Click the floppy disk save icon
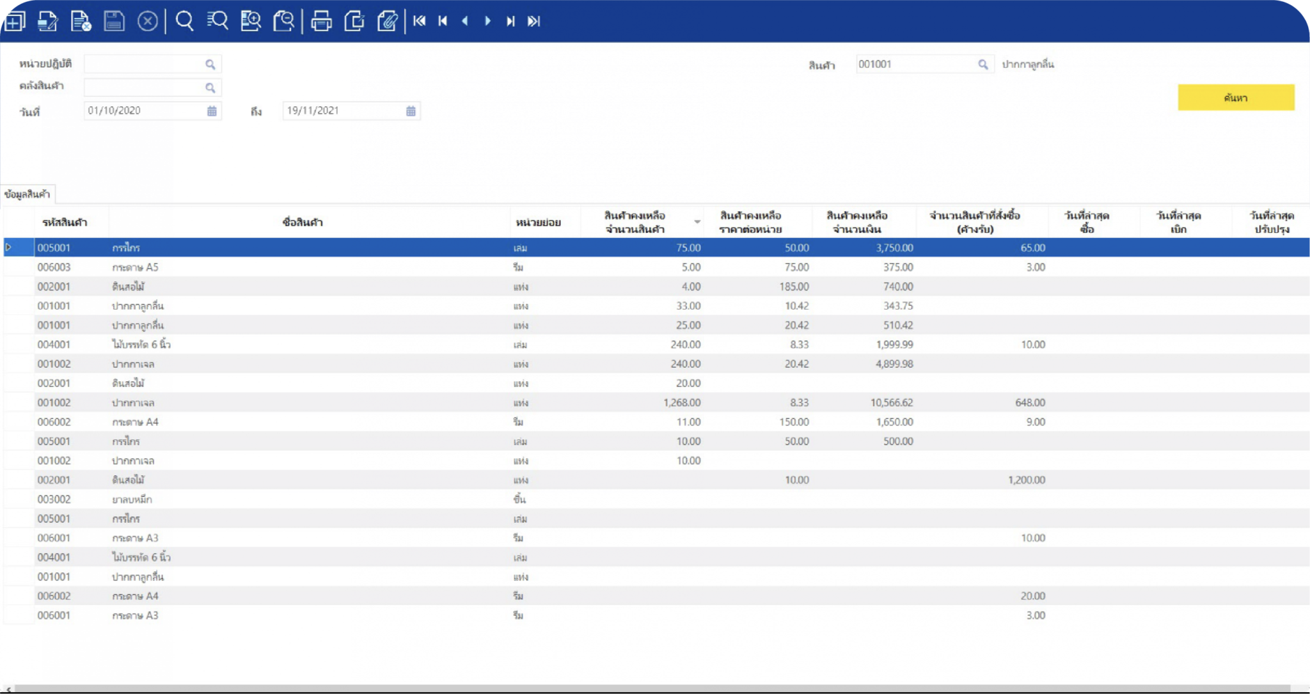The image size is (1310, 694). [x=114, y=21]
